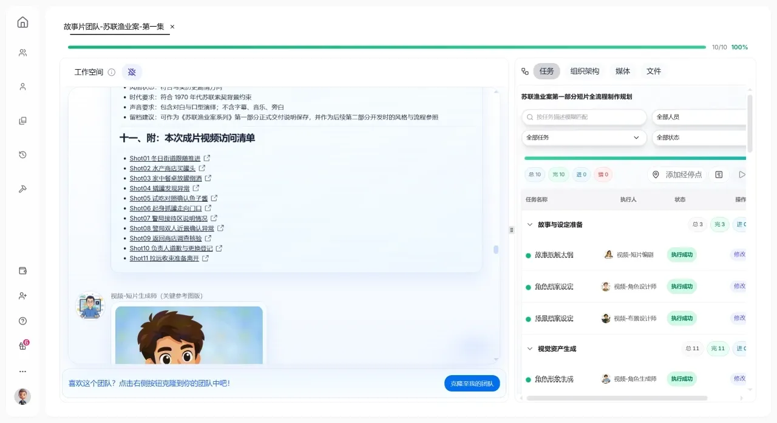The image size is (777, 423).
Task: Open the wallet icon in sidebar
Action: click(22, 271)
